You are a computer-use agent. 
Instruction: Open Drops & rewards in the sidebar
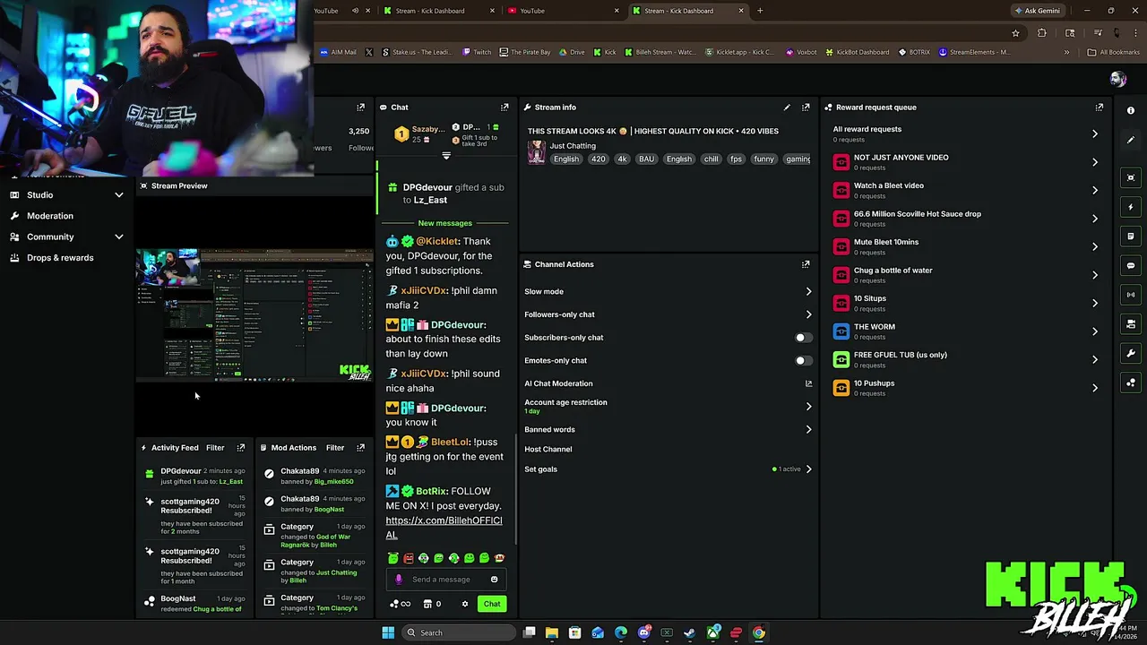click(x=62, y=258)
